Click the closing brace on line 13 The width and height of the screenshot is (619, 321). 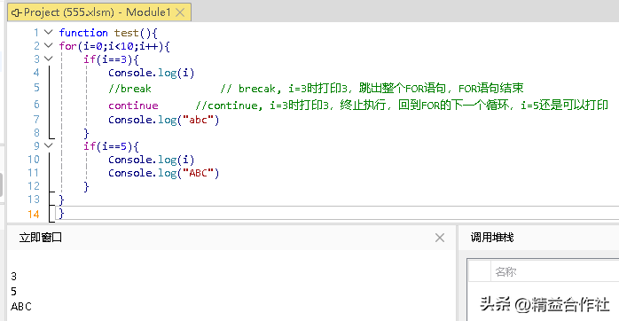tap(61, 200)
